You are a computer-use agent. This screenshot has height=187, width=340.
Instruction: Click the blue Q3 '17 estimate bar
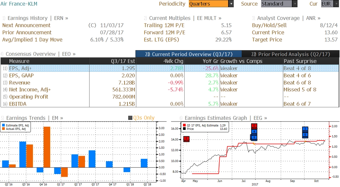click(x=92, y=159)
